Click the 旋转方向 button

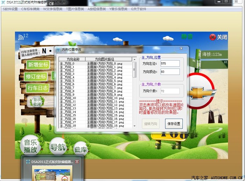click(x=151, y=123)
